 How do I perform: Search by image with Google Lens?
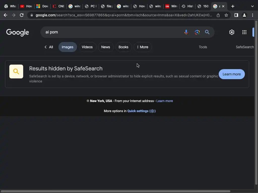pyautogui.click(x=197, y=32)
